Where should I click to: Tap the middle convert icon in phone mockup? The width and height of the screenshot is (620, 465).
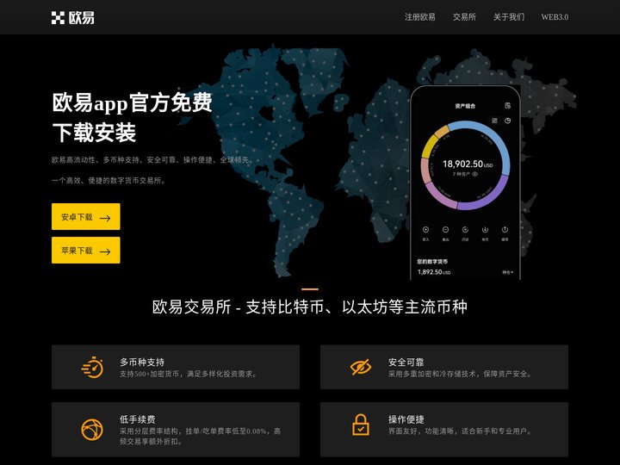(465, 230)
